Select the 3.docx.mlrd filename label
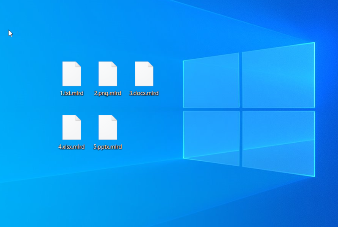Viewport: 338px width, 227px height. 144,93
